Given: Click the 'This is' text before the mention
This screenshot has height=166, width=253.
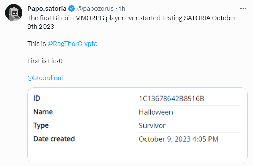Looking at the screenshot, I should tap(37, 44).
